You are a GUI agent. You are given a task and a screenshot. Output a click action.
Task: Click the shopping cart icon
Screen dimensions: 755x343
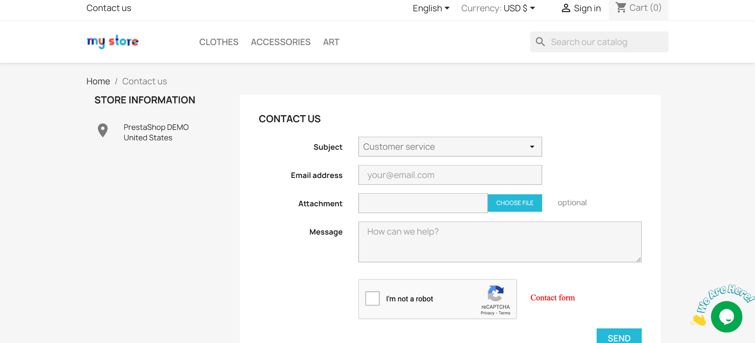pos(621,7)
